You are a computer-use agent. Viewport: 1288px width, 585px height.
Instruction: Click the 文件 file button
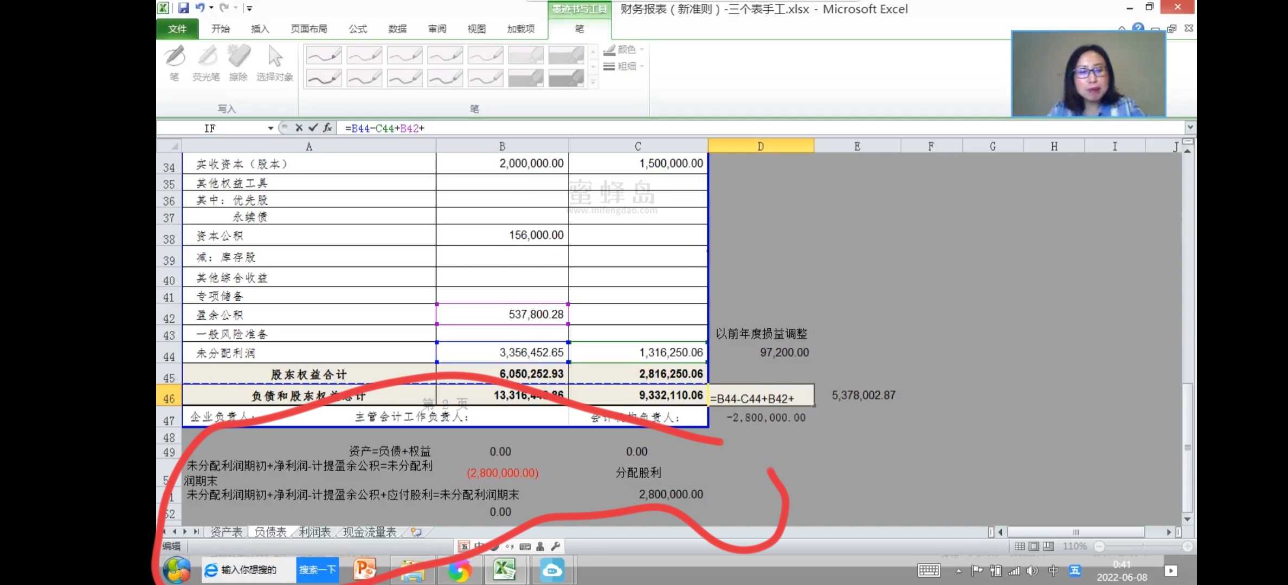tap(177, 29)
